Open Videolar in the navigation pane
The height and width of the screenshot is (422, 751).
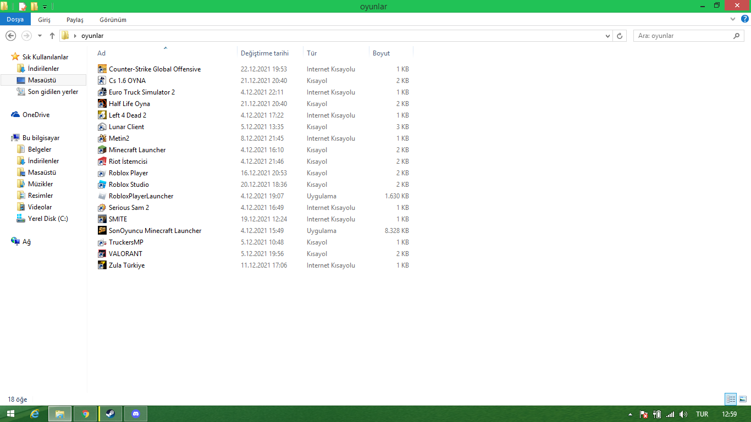coord(40,207)
